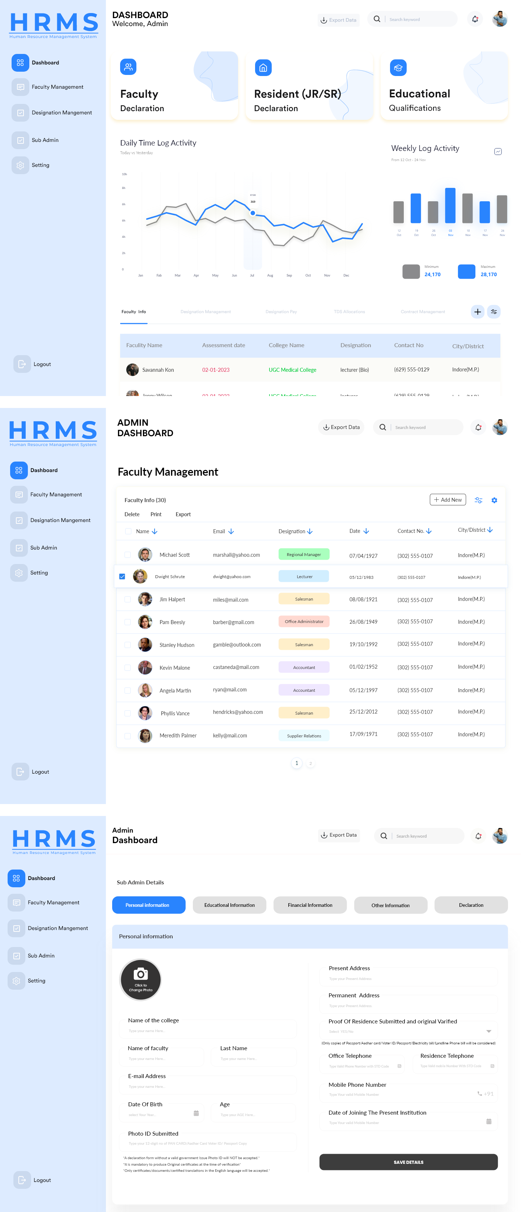Click bell icon on Faculty Management screen header
Screen dimensions: 521x1212
(478, 427)
